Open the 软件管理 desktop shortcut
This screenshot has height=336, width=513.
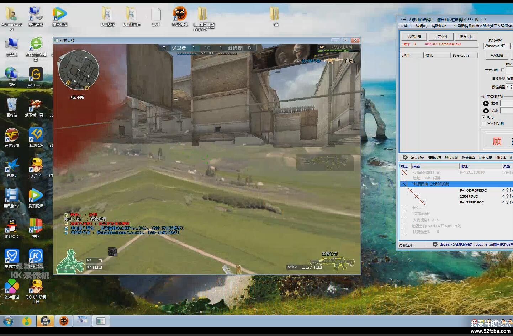12,288
